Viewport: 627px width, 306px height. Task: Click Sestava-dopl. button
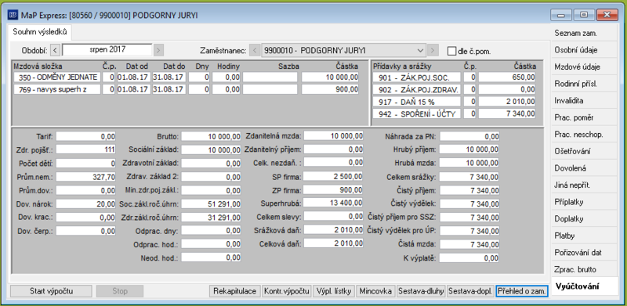tap(469, 291)
